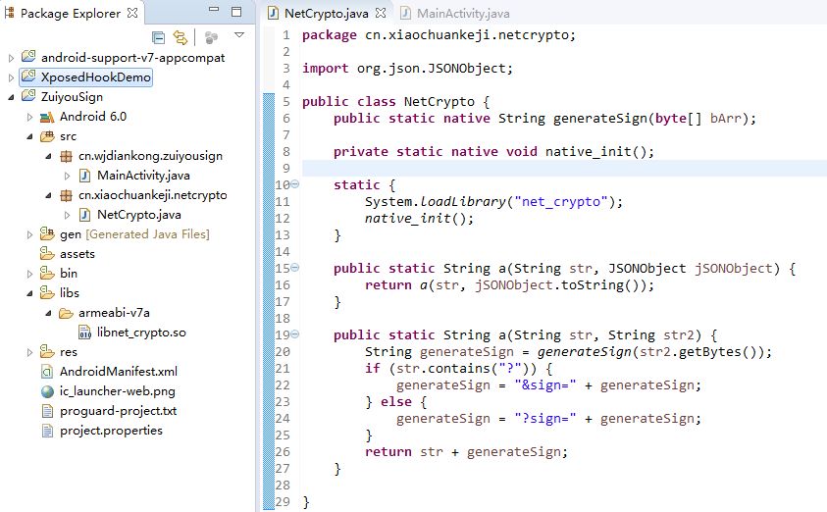The width and height of the screenshot is (827, 512).
Task: Collapse the ZuiyouSign project
Action: click(x=11, y=97)
